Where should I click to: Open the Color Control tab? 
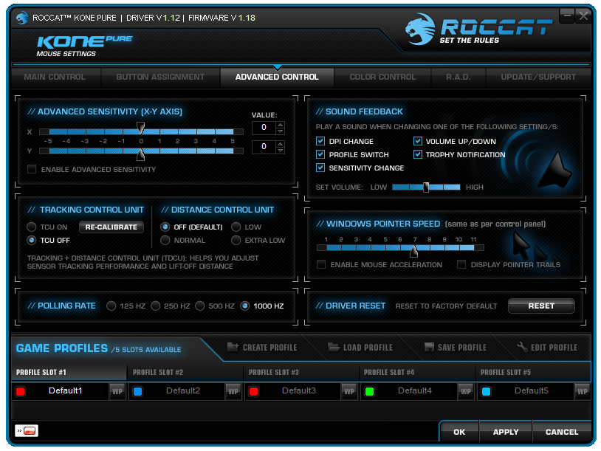(x=382, y=77)
